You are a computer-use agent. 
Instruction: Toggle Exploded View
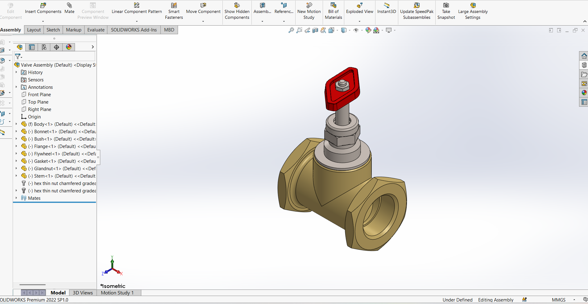tap(359, 8)
